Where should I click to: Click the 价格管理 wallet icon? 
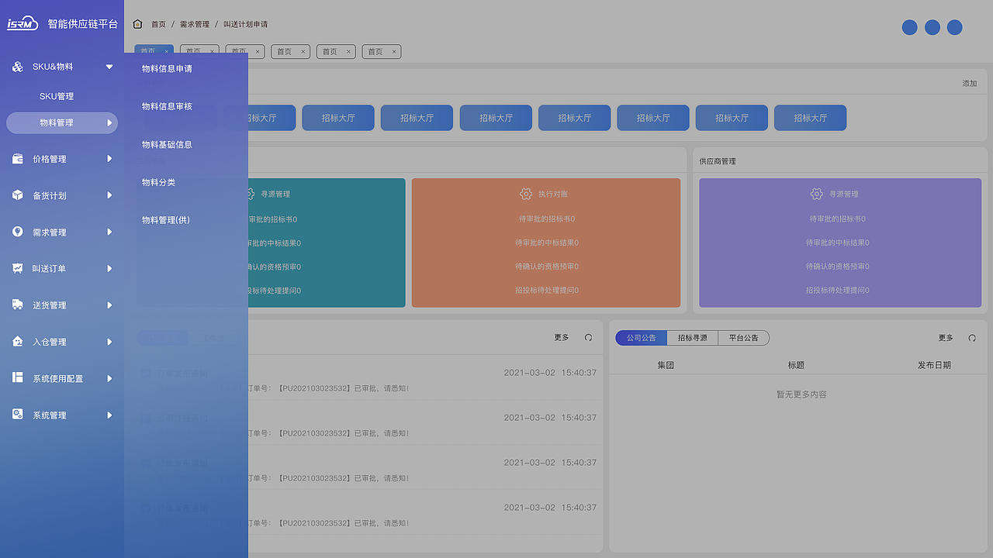coord(17,159)
